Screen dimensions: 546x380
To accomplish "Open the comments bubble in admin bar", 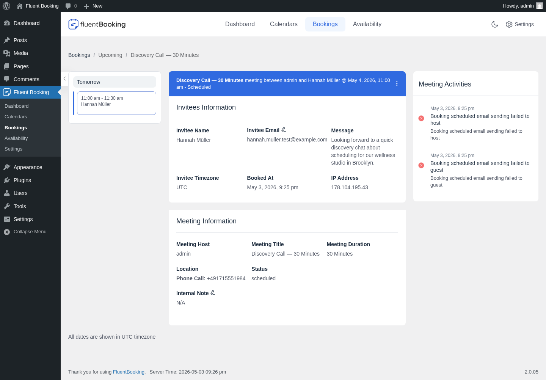I will [x=68, y=6].
